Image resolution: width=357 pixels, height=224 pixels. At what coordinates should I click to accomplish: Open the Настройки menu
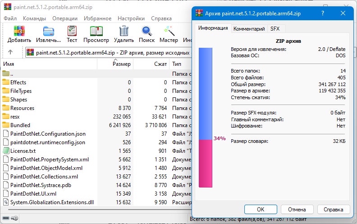click(x=131, y=18)
